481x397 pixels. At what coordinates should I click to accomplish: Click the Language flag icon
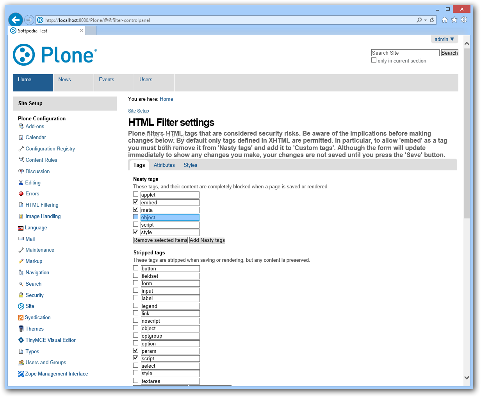21,228
